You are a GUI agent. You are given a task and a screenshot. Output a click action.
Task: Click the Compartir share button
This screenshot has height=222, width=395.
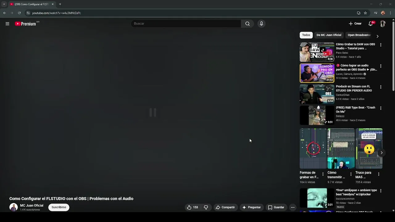[x=225, y=208]
